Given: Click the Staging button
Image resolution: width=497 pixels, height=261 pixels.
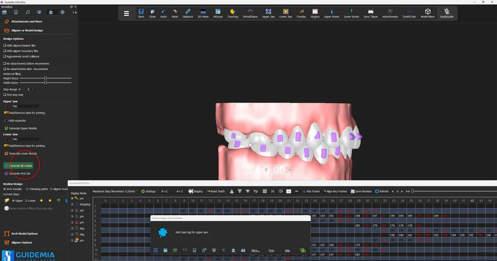Looking at the screenshot, I should [195, 191].
